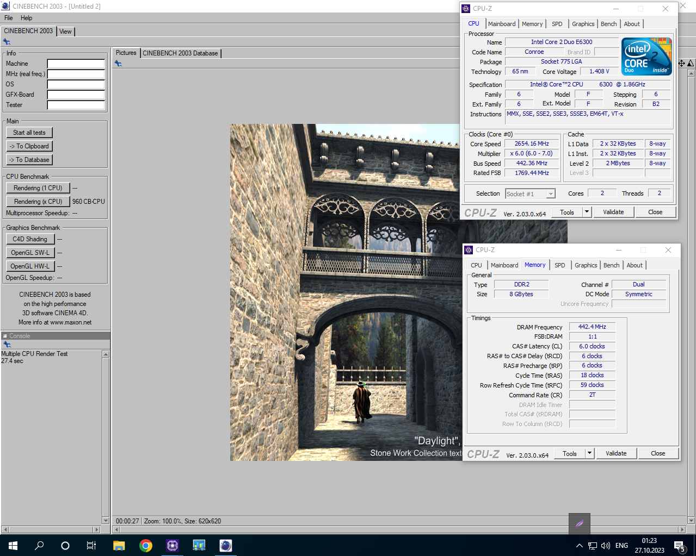Open Tools dropdown arrow in upper CPU-Z
This screenshot has height=556, width=696.
click(587, 212)
